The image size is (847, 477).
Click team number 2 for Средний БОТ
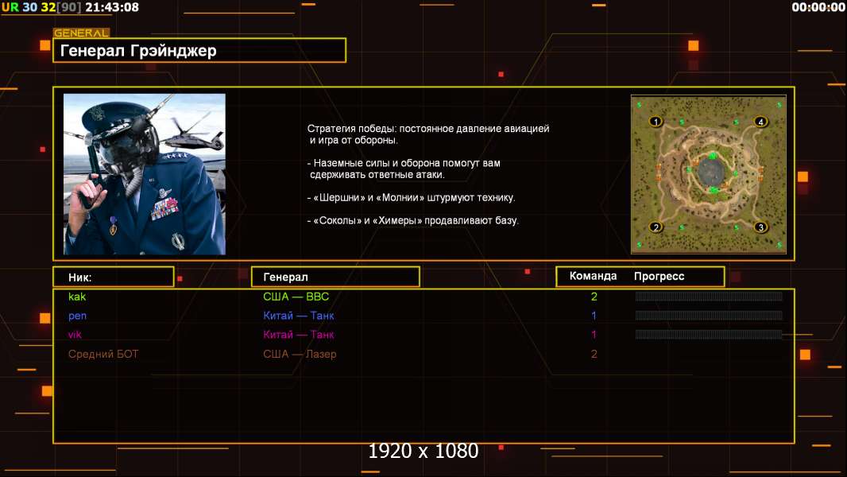coord(594,355)
